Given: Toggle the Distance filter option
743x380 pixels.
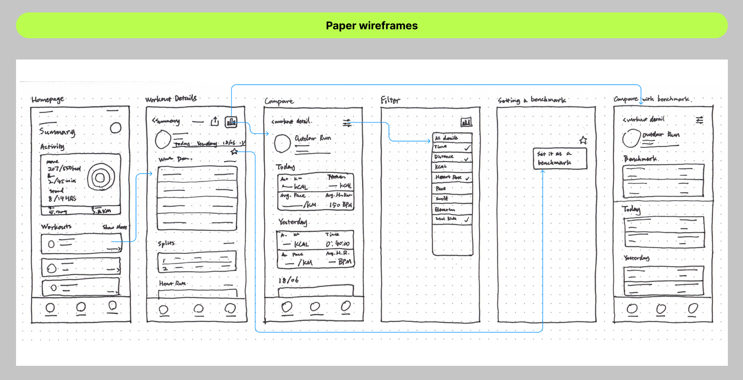Looking at the screenshot, I should coord(452,157).
